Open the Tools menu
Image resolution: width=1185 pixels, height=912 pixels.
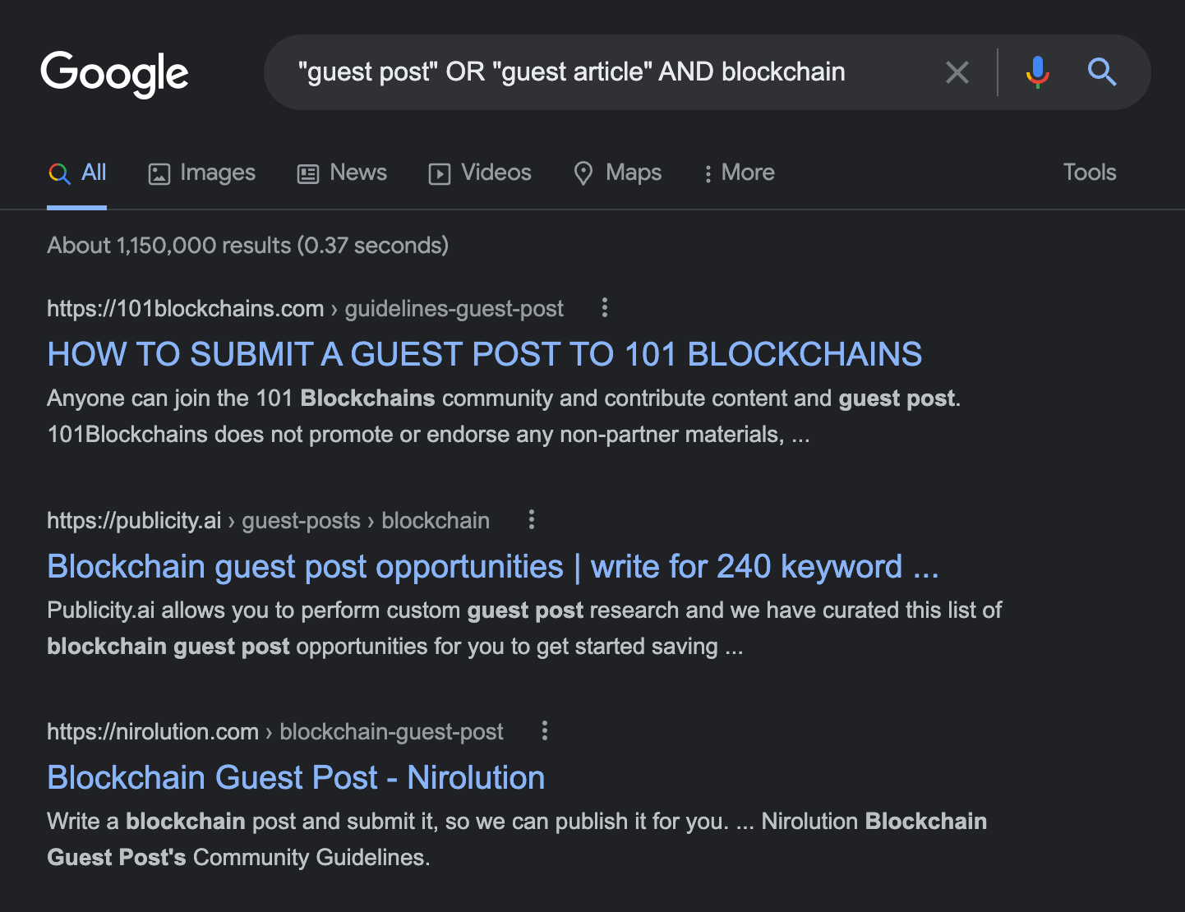pyautogui.click(x=1089, y=173)
